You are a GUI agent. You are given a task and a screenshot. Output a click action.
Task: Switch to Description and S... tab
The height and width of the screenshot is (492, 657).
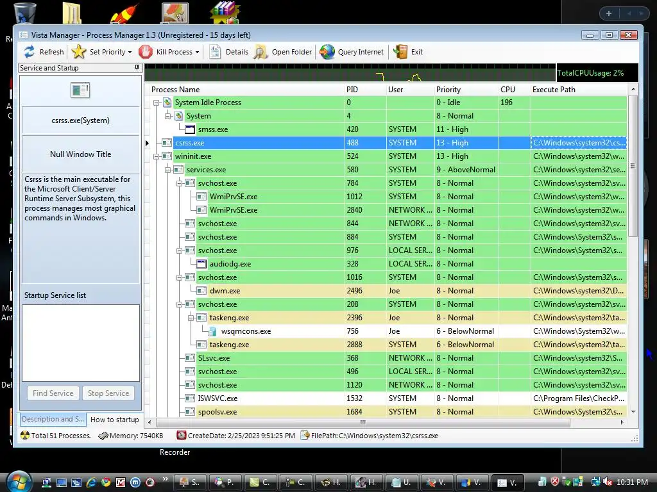tap(53, 419)
